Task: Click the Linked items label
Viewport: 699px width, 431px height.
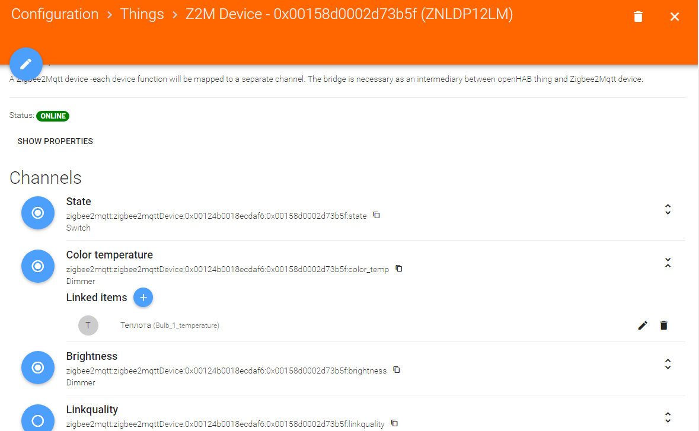Action: [x=97, y=297]
